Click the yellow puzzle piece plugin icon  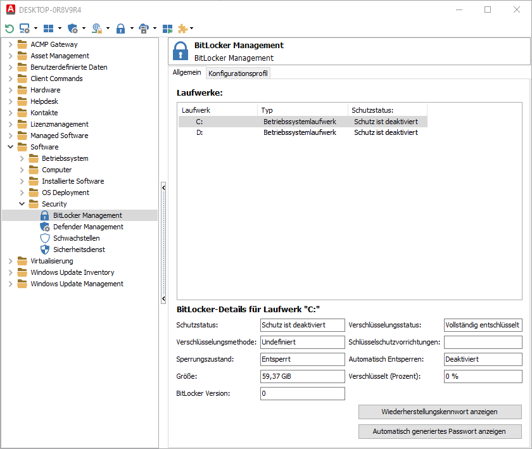[183, 28]
